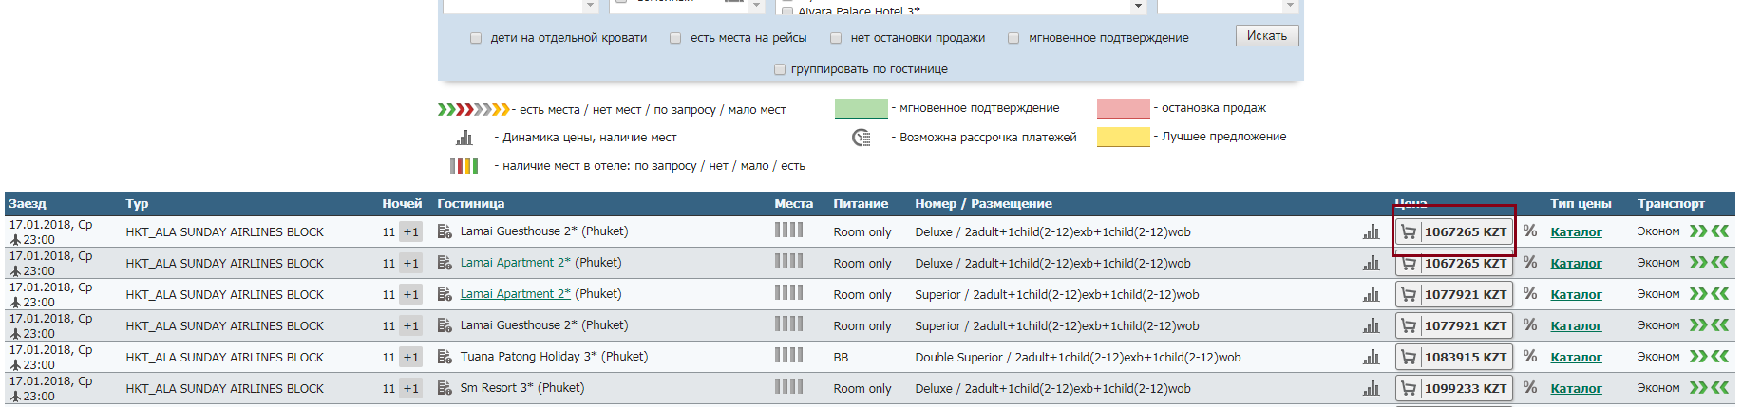Click hotel description icon beside Tuana Patong Holiday

point(445,357)
